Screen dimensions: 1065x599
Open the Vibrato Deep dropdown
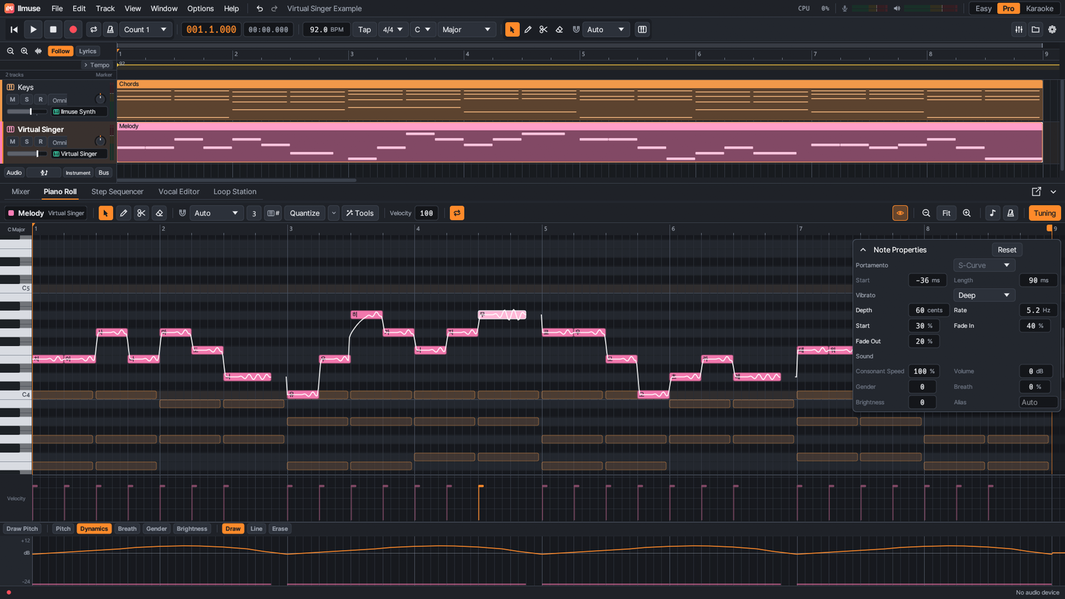pyautogui.click(x=984, y=296)
